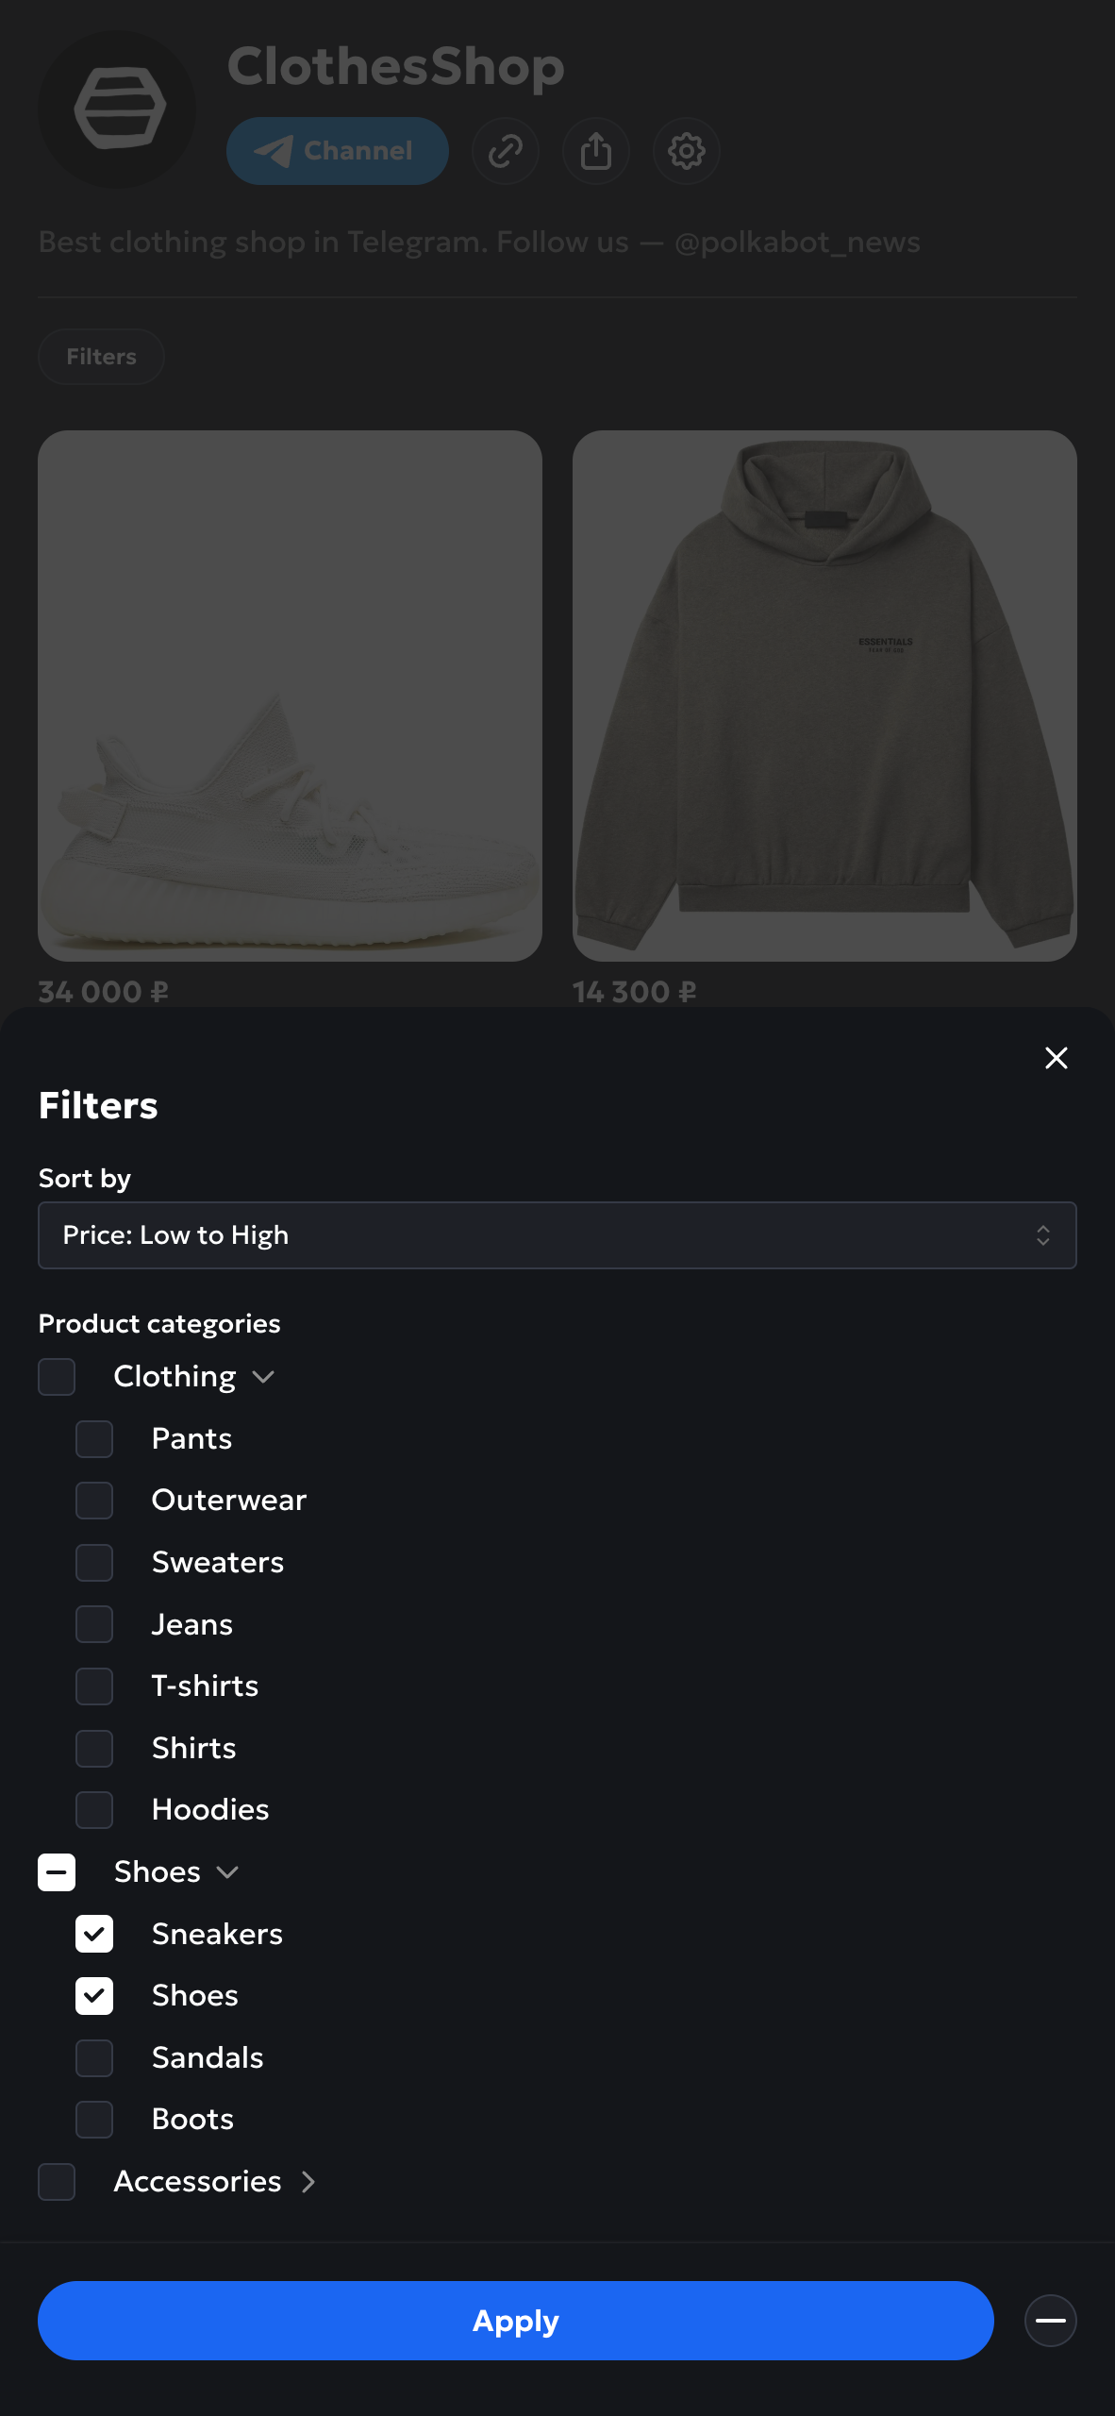
Task: Click the ClothesShop logo avatar
Action: pos(117,109)
